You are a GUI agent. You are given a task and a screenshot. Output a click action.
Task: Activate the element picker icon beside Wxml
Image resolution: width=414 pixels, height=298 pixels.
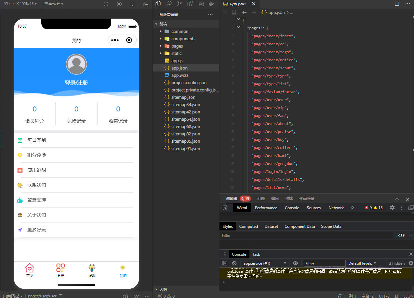[225, 208]
